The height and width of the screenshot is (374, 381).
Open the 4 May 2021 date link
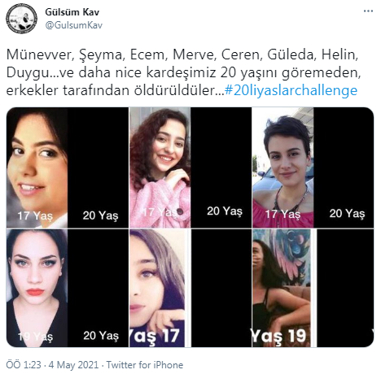coord(73,364)
